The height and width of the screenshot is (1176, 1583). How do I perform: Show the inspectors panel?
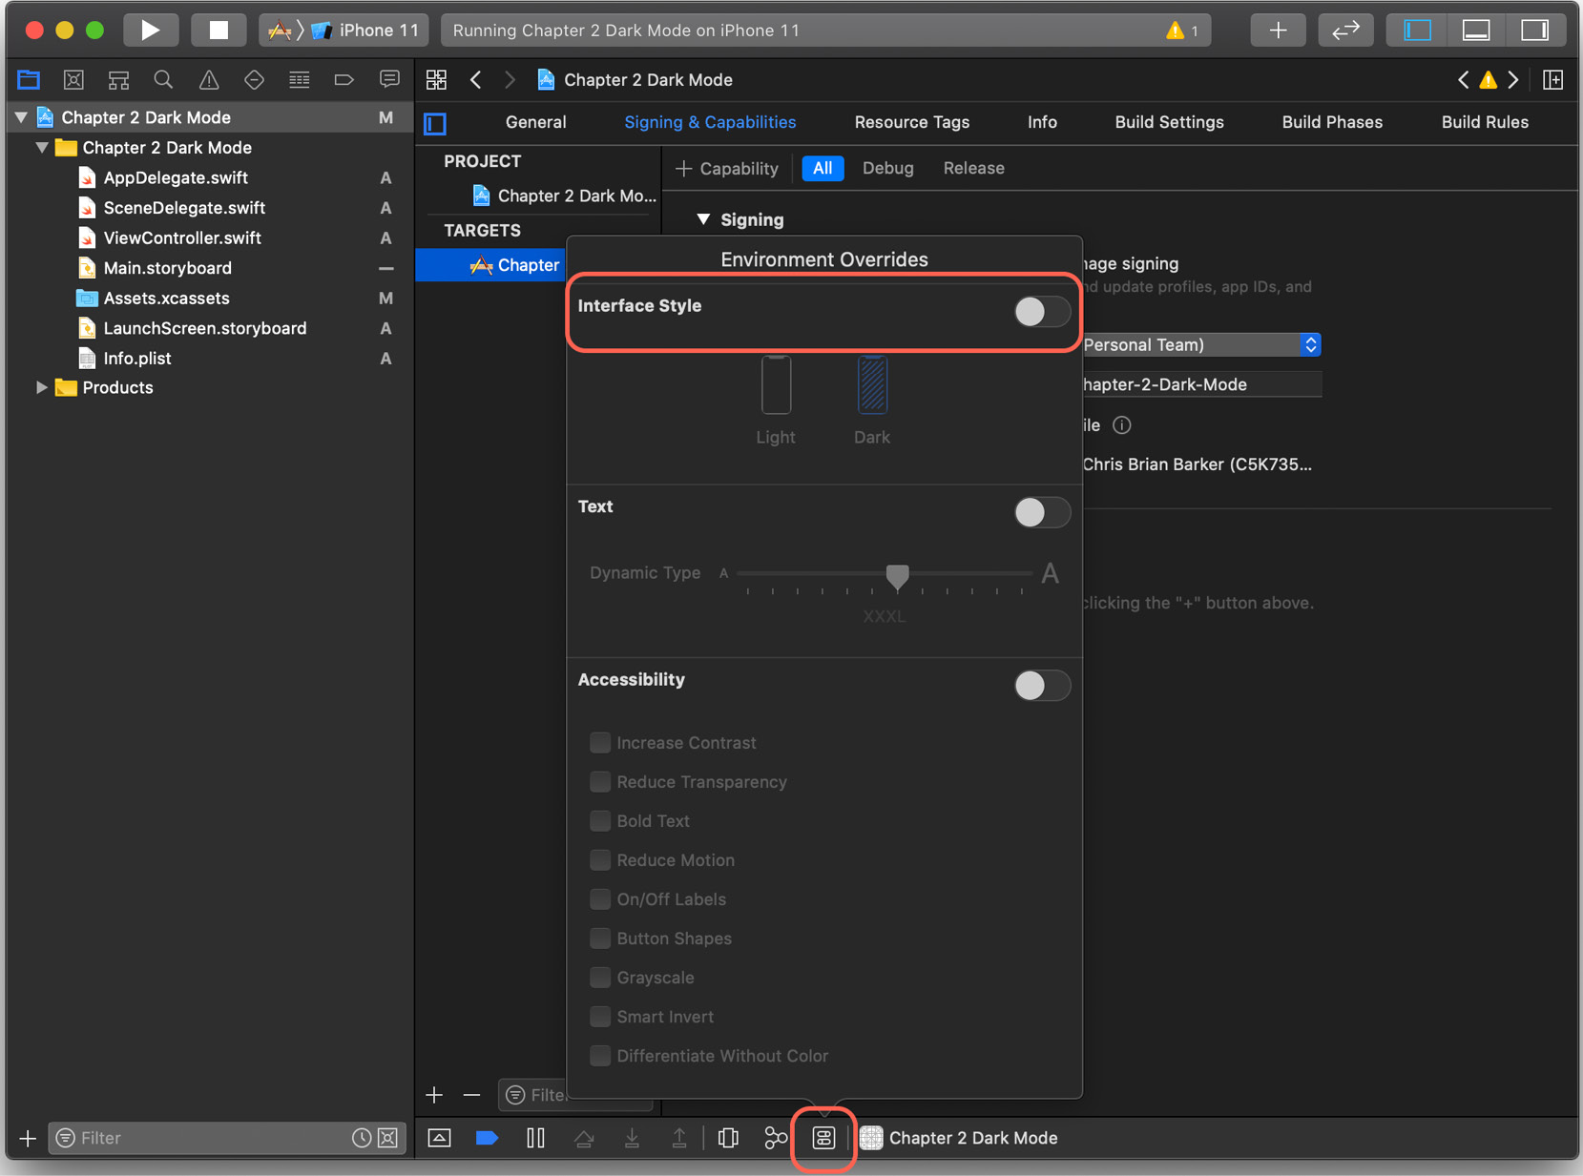[x=1534, y=31]
